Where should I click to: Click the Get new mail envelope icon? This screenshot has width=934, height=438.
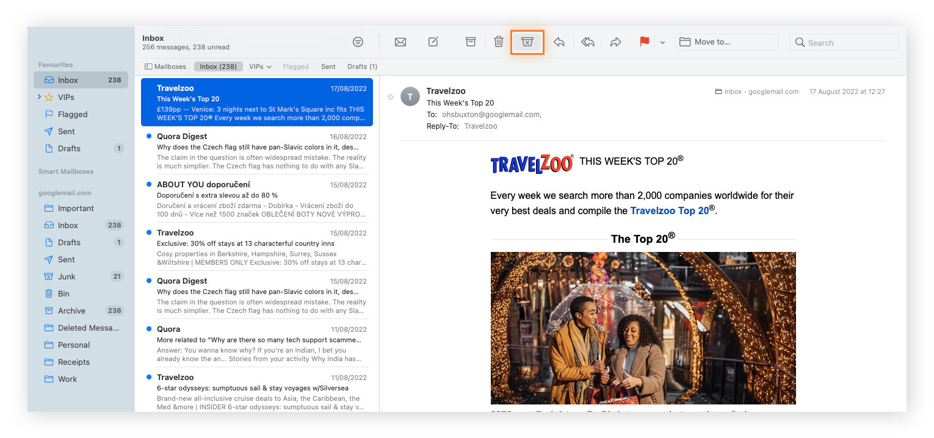[x=400, y=42]
